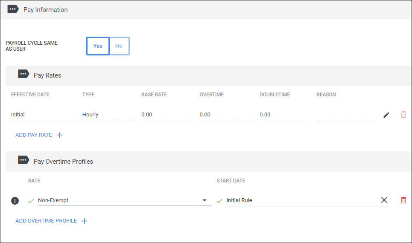Select the Initial Rule start date field
Screen dimensions: 412x243
(x=303, y=200)
